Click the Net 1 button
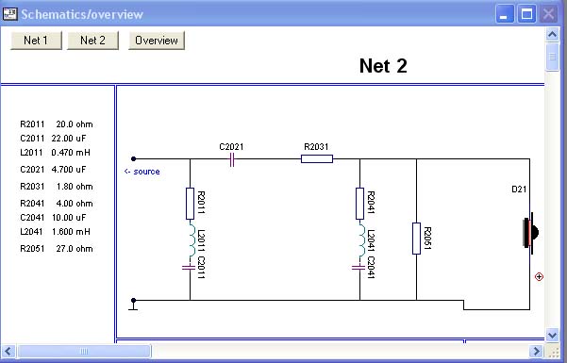Viewport: 567px width, 363px height. click(x=36, y=41)
